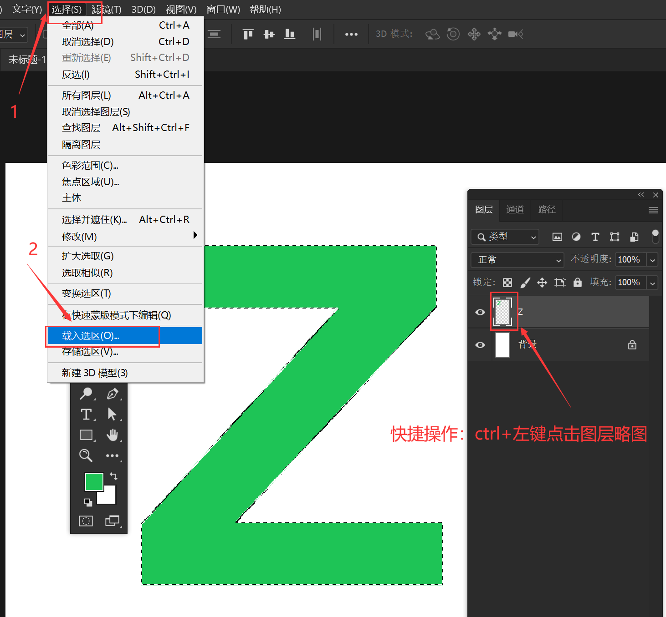Open the 帮助(H) menu
Viewport: 666px width, 617px height.
(x=265, y=10)
